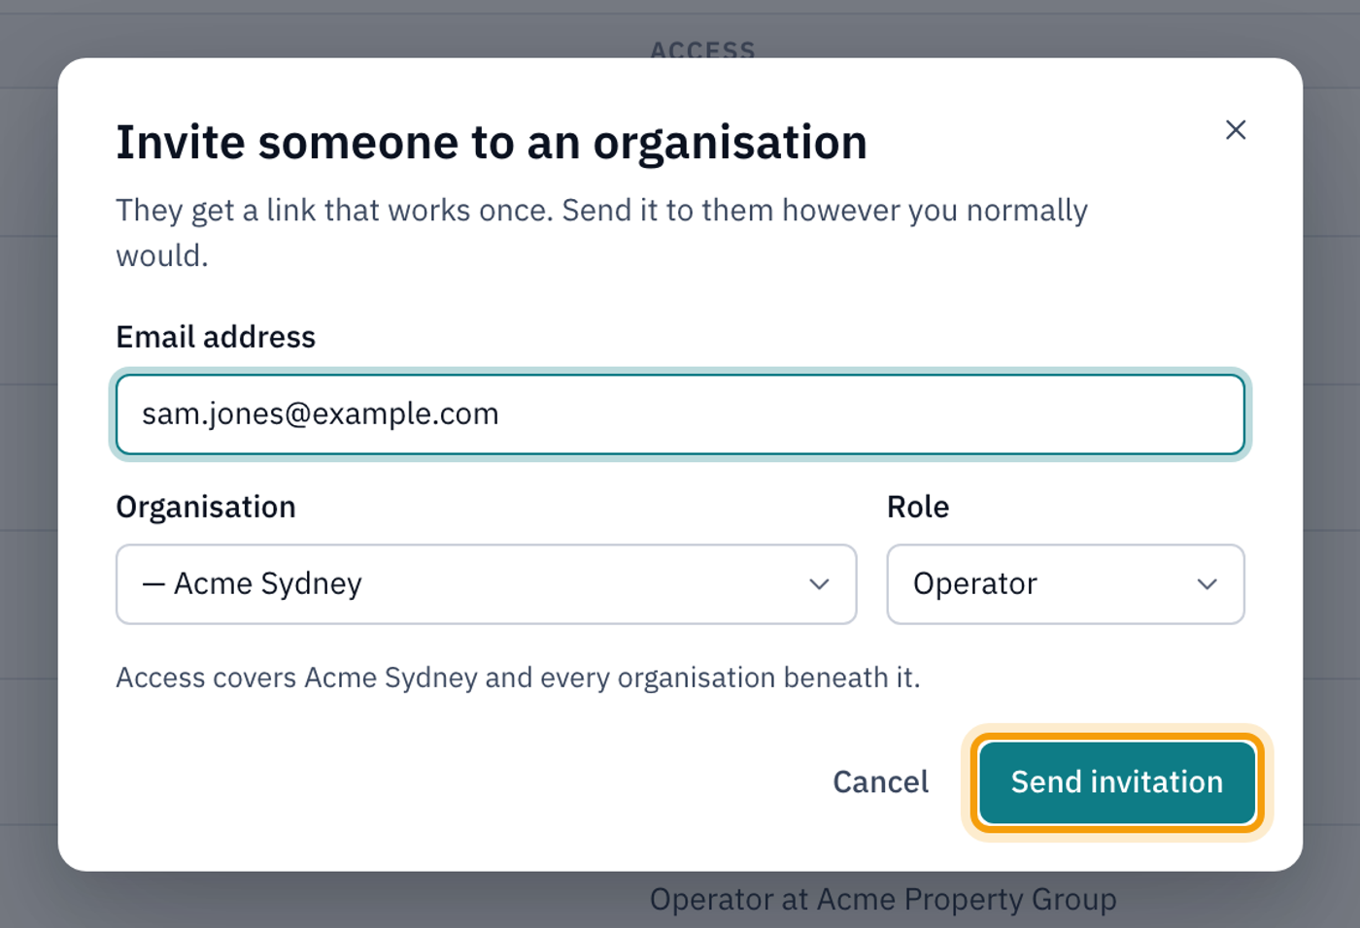Click 'They get a link that works once' description
The image size is (1360, 928).
[601, 233]
